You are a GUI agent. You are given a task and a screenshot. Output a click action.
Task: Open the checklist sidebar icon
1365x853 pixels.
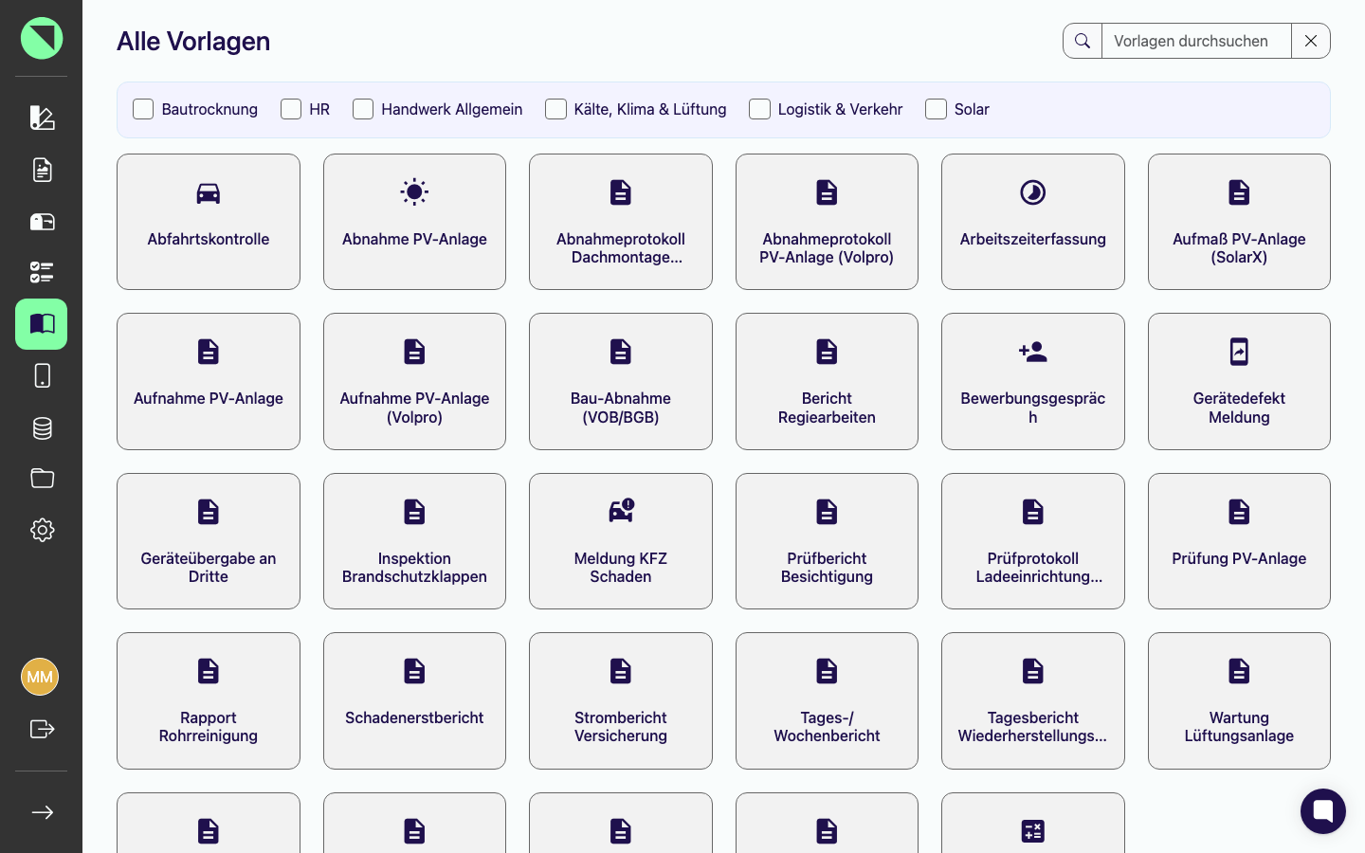(x=42, y=273)
